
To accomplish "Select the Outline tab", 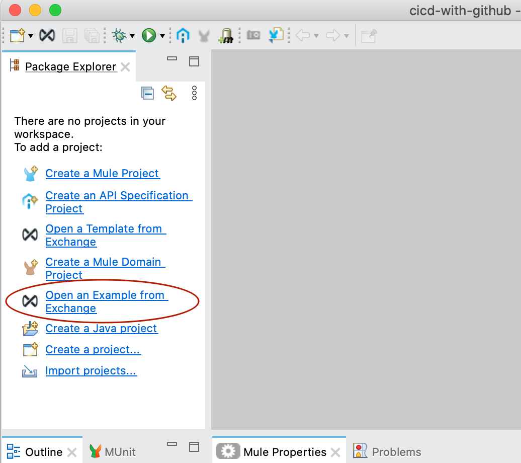I will pos(43,452).
